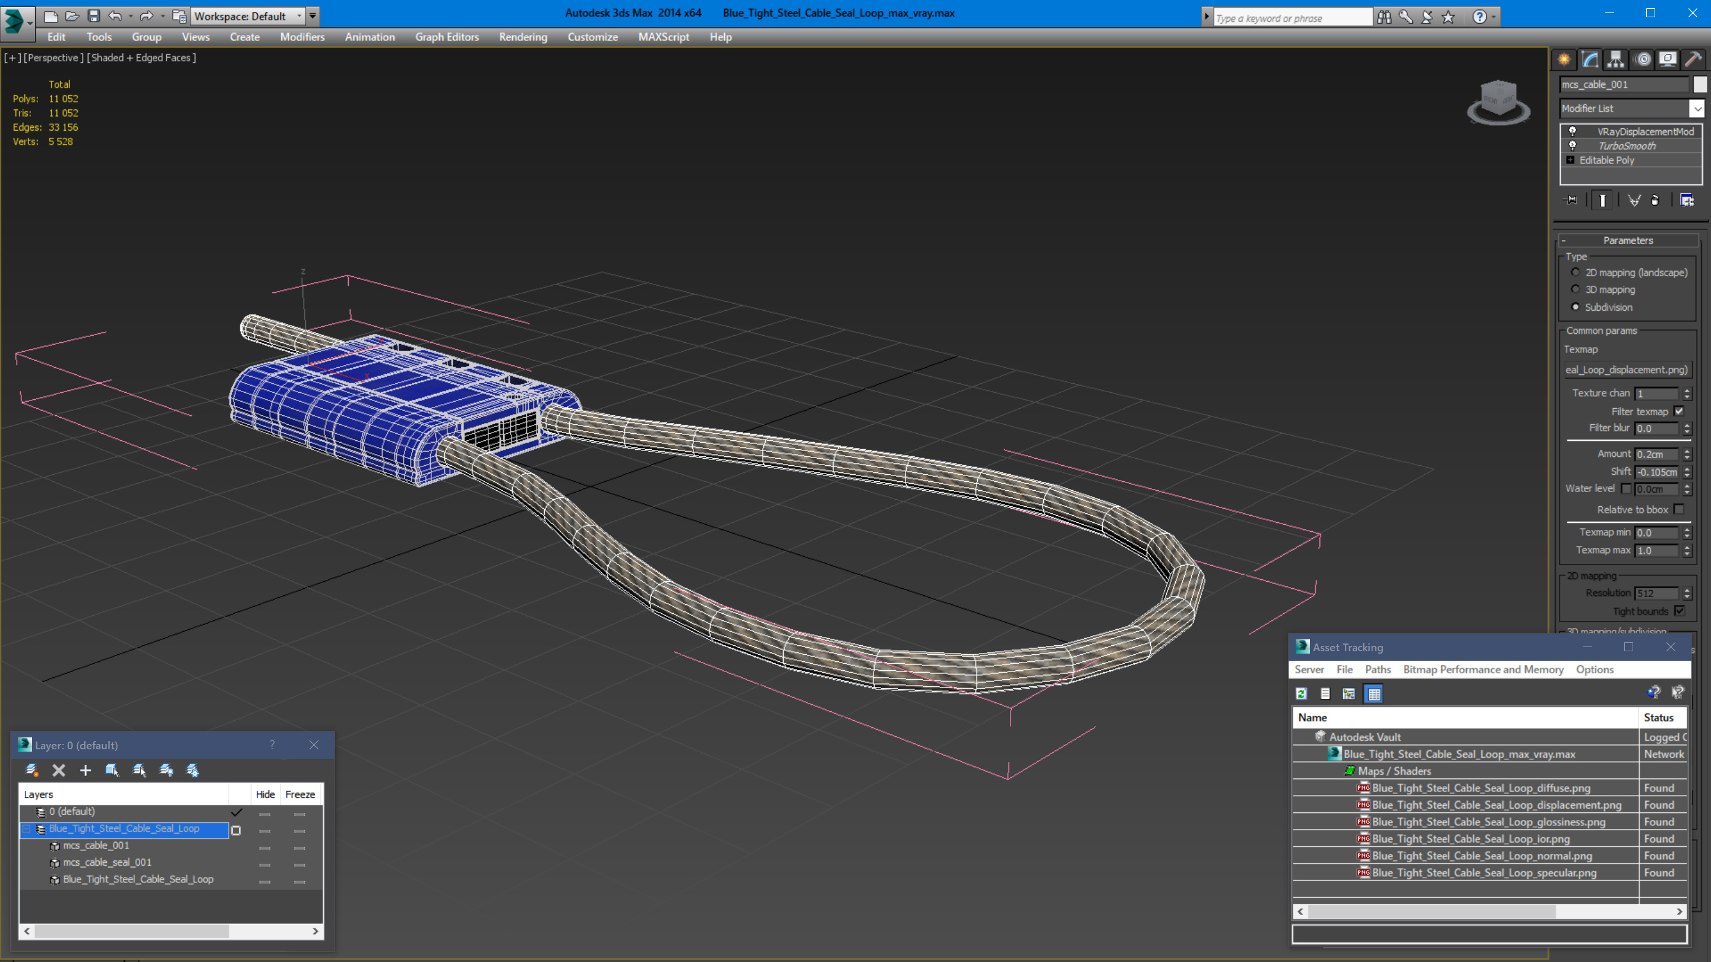Click the Amount spinner arrows
The height and width of the screenshot is (962, 1711).
tap(1687, 455)
